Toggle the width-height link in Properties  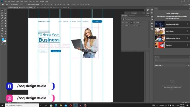click(132, 23)
